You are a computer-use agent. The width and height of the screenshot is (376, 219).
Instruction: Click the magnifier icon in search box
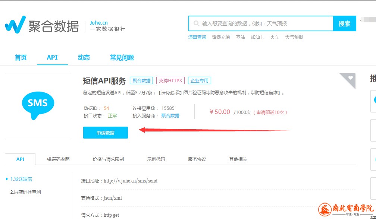pos(196,23)
